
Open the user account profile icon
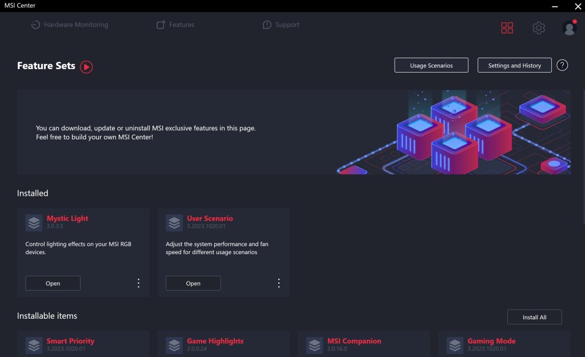(570, 27)
